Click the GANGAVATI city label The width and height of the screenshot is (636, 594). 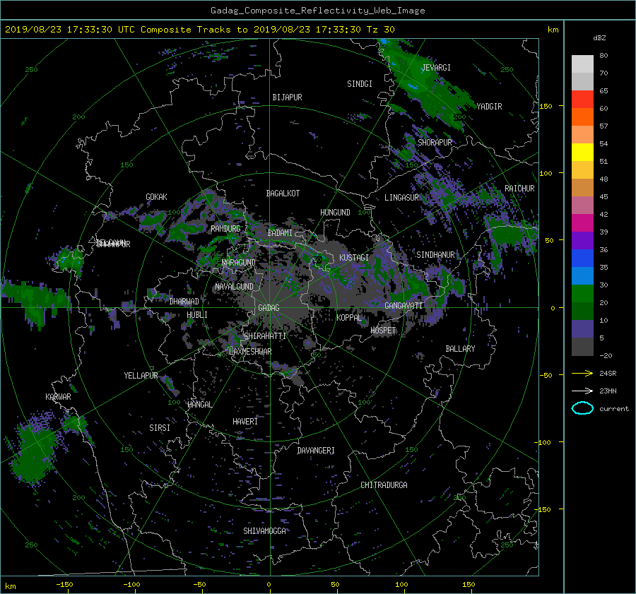(x=404, y=306)
